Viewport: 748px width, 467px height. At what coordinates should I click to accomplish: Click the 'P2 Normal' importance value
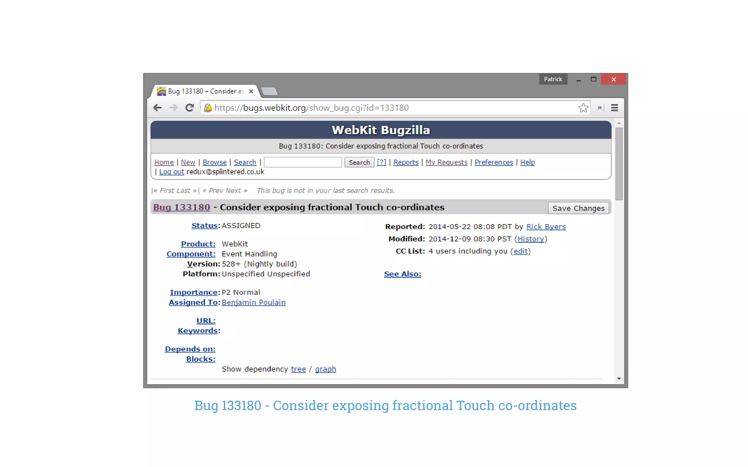click(x=241, y=292)
